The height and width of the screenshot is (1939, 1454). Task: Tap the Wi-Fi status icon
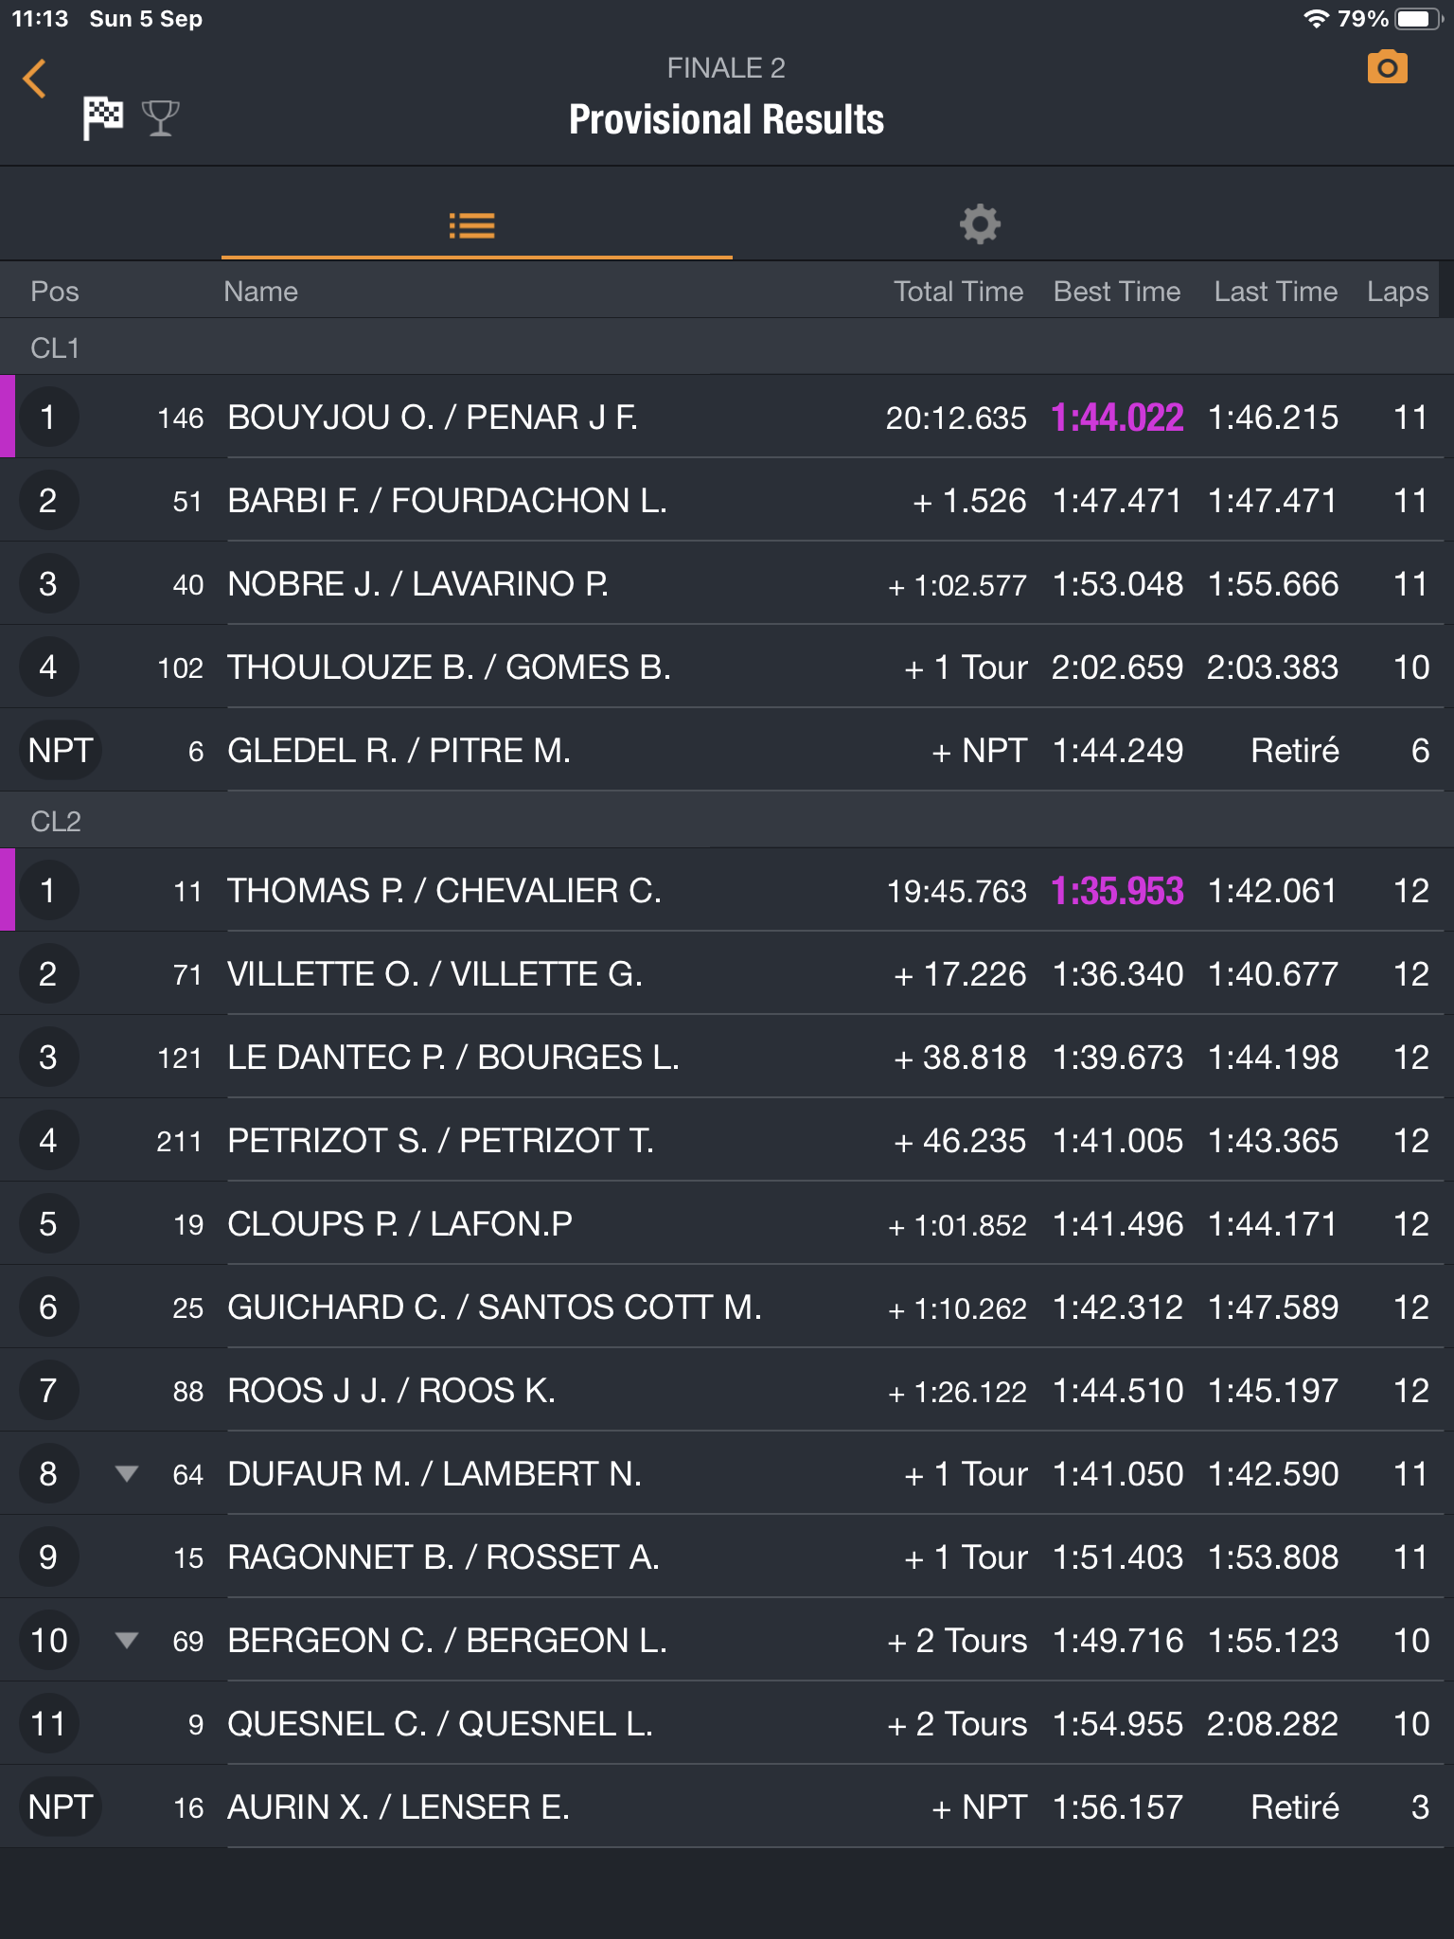[1315, 19]
